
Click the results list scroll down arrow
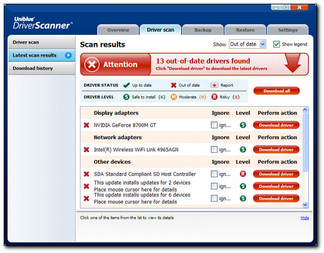pos(305,205)
